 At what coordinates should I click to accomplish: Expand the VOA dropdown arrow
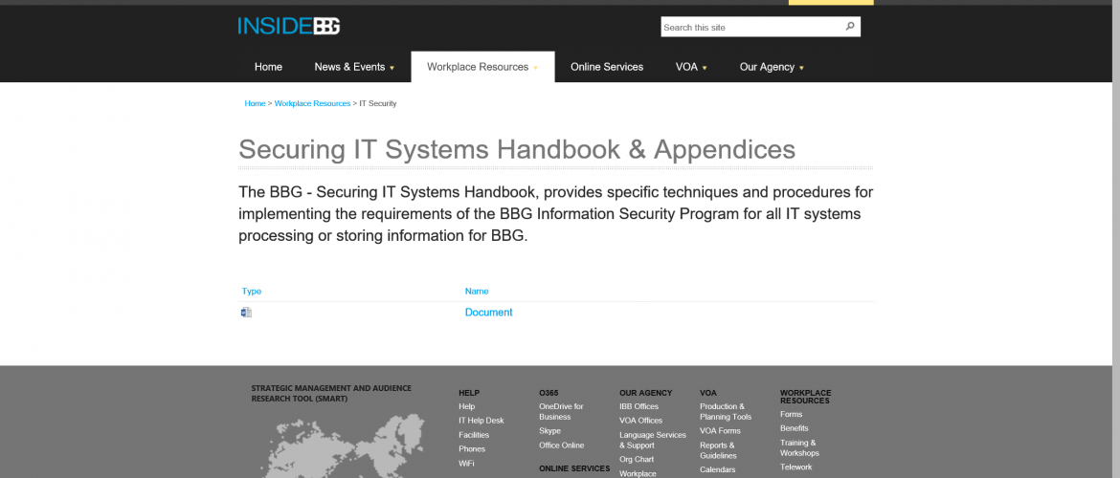point(705,68)
